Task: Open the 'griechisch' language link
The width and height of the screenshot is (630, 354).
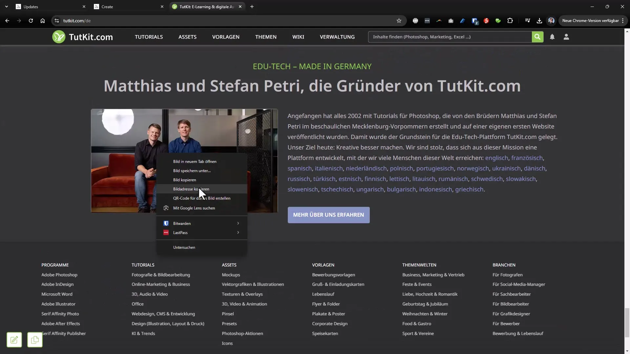Action: (x=469, y=189)
